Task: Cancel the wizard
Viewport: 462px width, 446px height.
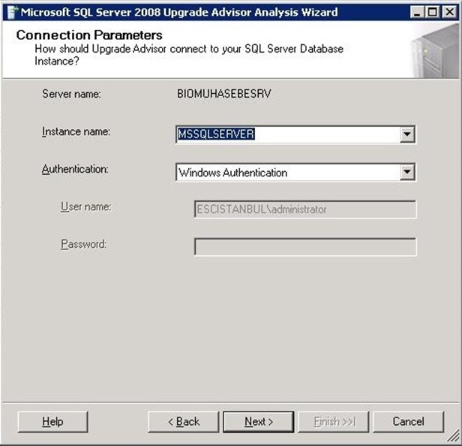Action: click(x=409, y=422)
